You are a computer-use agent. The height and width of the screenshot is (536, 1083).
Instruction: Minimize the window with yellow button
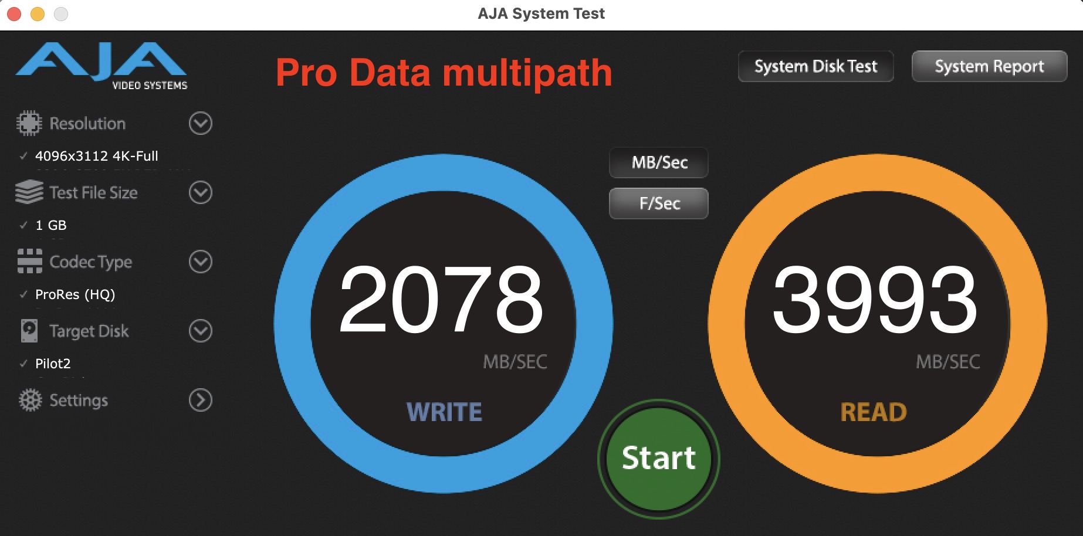click(x=38, y=13)
